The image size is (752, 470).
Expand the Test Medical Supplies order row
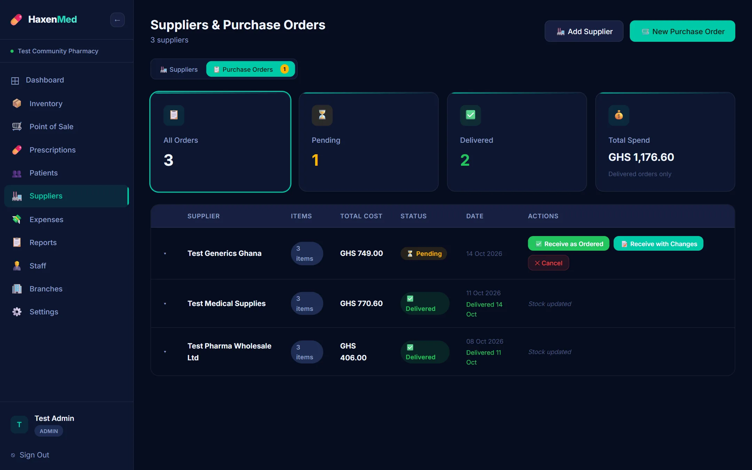165,304
